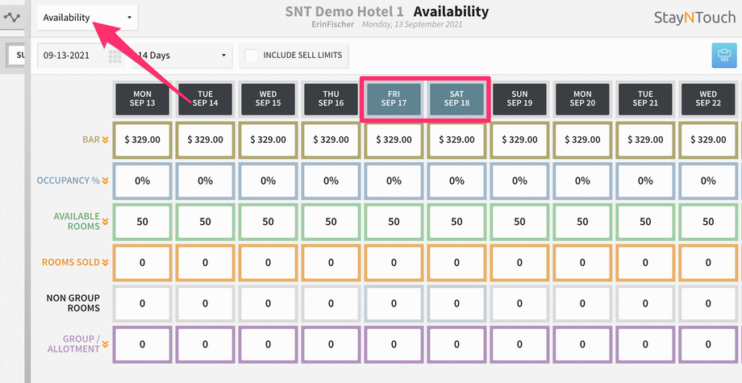Expand the Group / Allotment row
The image size is (742, 383).
pyautogui.click(x=105, y=344)
